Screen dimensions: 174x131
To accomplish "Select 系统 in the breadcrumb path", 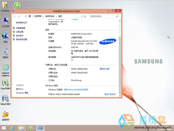I will (x=60, y=16).
